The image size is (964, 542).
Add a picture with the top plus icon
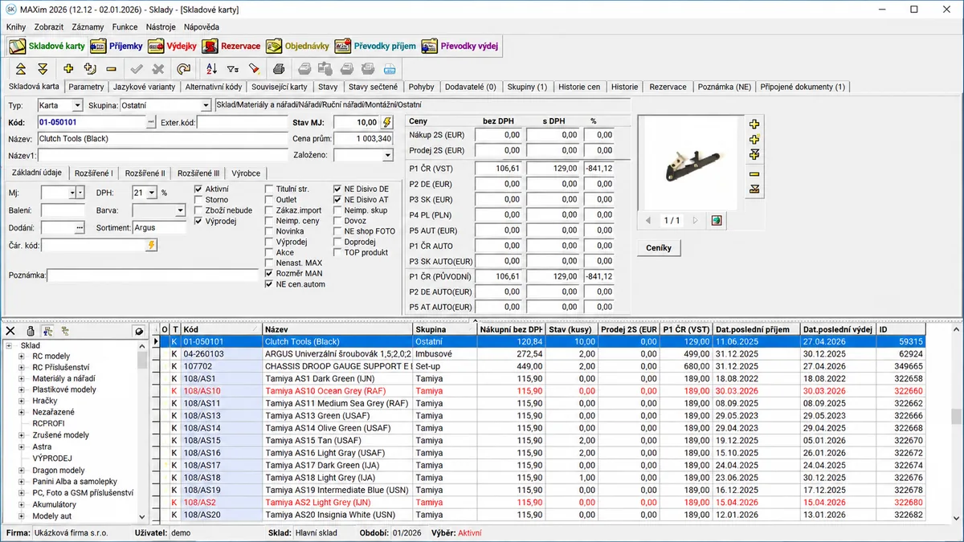tap(754, 124)
